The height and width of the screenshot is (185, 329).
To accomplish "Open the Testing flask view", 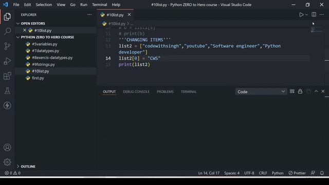I will tap(7, 90).
